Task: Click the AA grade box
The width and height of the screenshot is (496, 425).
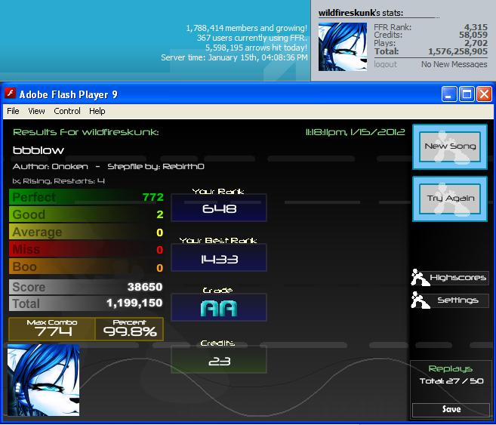Action: (219, 308)
